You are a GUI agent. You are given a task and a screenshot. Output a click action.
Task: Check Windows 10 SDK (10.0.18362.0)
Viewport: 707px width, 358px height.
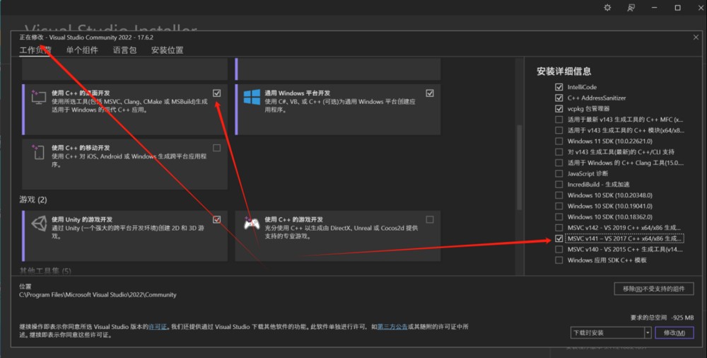559,216
